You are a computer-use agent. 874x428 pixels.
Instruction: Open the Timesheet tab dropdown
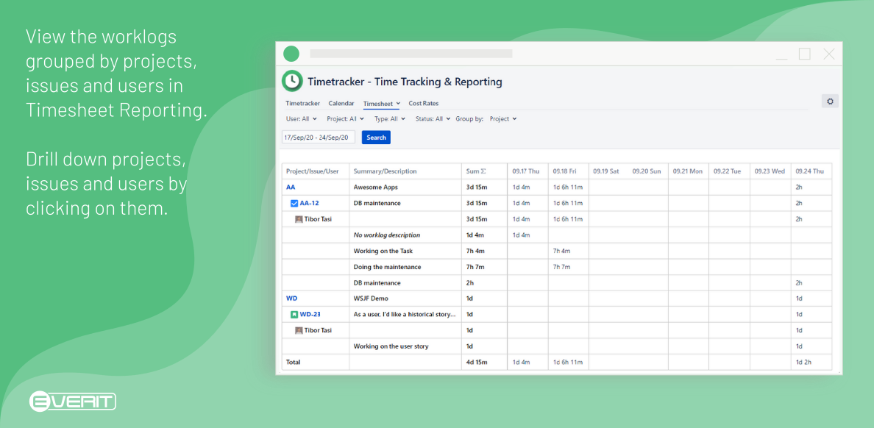[382, 103]
